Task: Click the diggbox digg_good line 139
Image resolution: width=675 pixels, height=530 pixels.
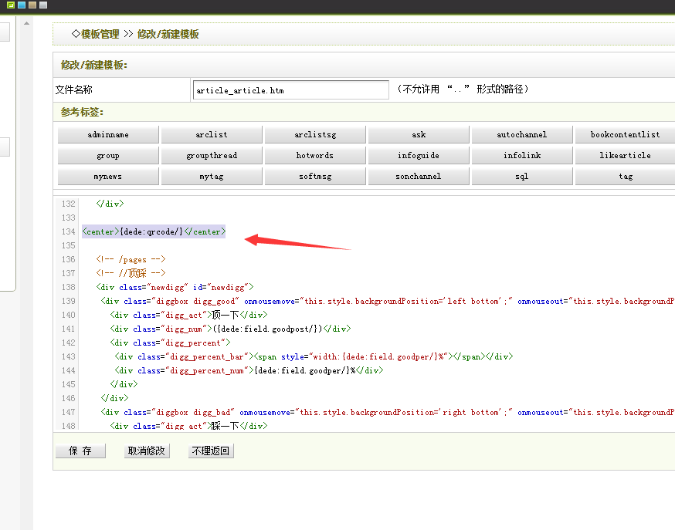Action: 388,301
